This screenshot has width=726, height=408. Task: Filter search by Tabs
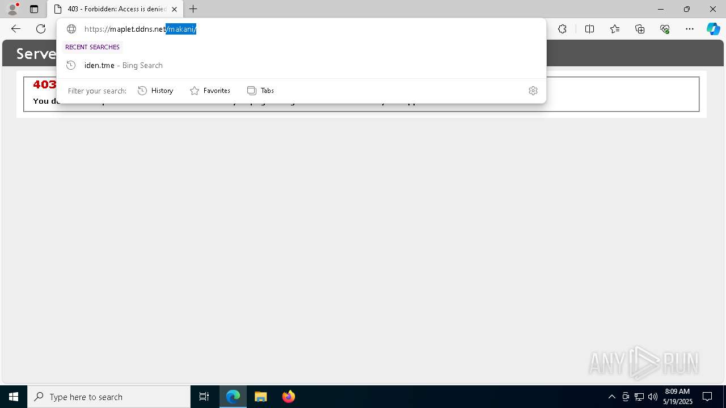tap(260, 91)
